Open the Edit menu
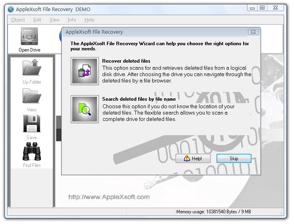 37,20
